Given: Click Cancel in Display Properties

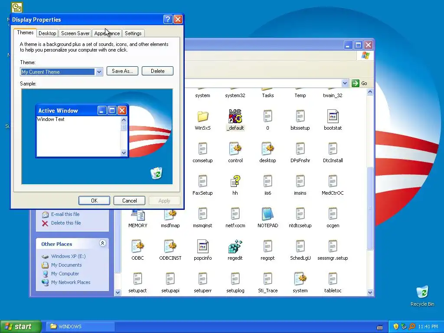Looking at the screenshot, I should pyautogui.click(x=129, y=200).
